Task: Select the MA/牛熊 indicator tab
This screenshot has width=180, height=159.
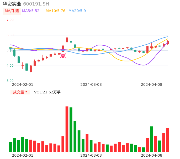Action: coord(12,11)
